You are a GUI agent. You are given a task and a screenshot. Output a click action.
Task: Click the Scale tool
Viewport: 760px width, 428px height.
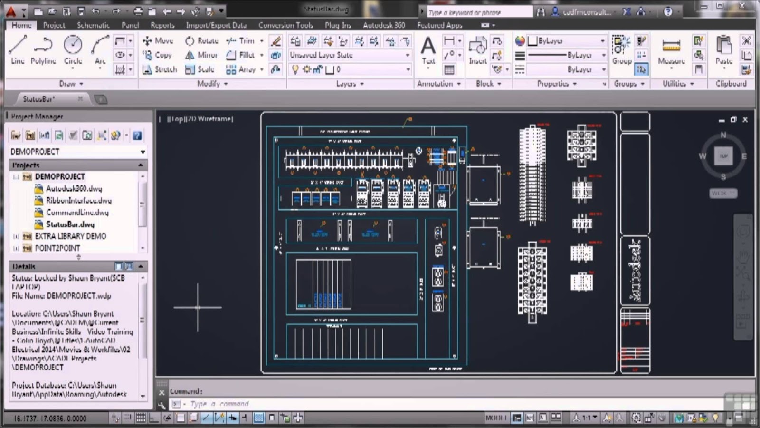[x=200, y=69]
